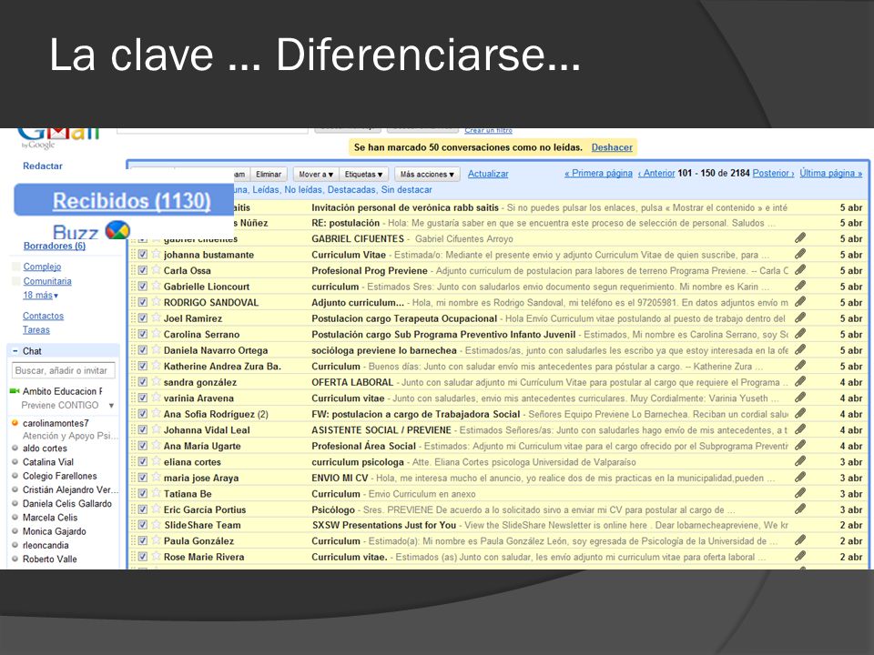Viewport: 874px width, 655px height.
Task: Star the Carolina Serrano email
Action: [156, 334]
